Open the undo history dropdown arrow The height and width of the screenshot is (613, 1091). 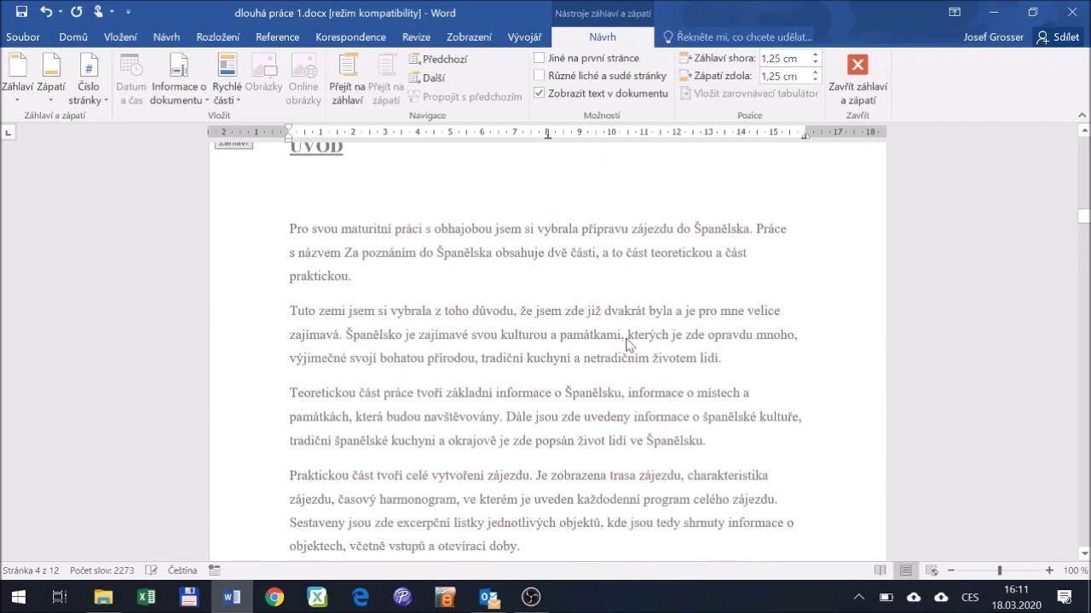click(60, 12)
